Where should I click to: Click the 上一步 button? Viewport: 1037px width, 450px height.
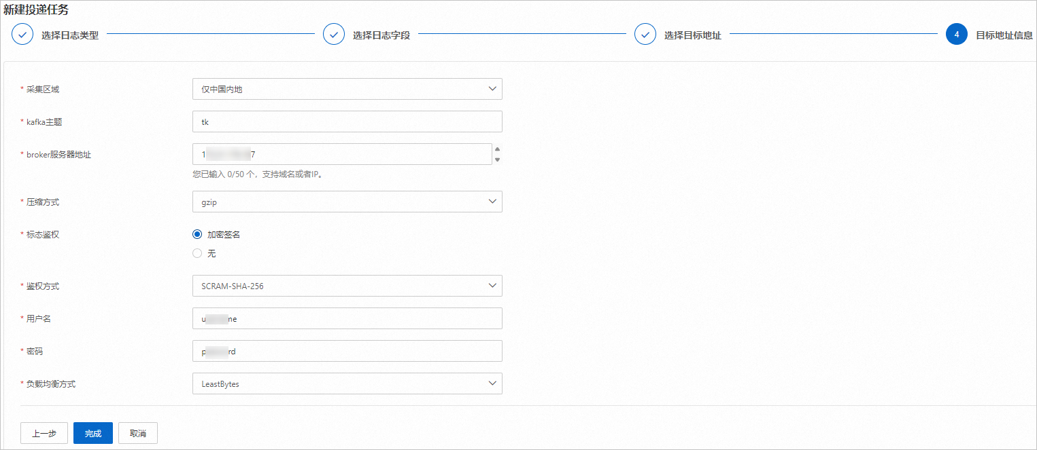(44, 433)
